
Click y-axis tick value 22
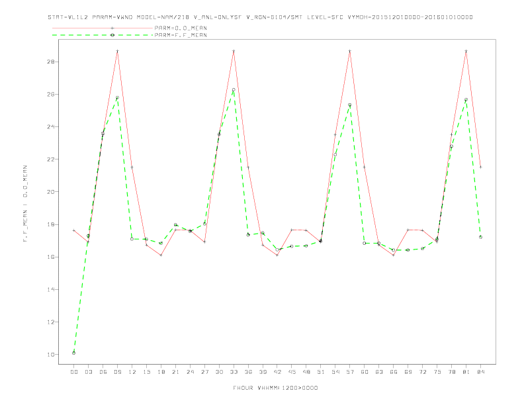(x=52, y=159)
